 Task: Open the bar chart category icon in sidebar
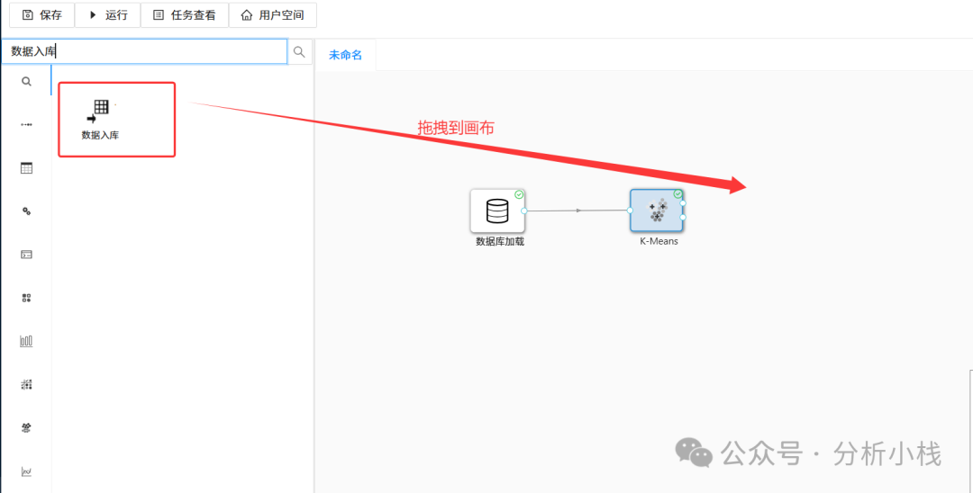(26, 341)
